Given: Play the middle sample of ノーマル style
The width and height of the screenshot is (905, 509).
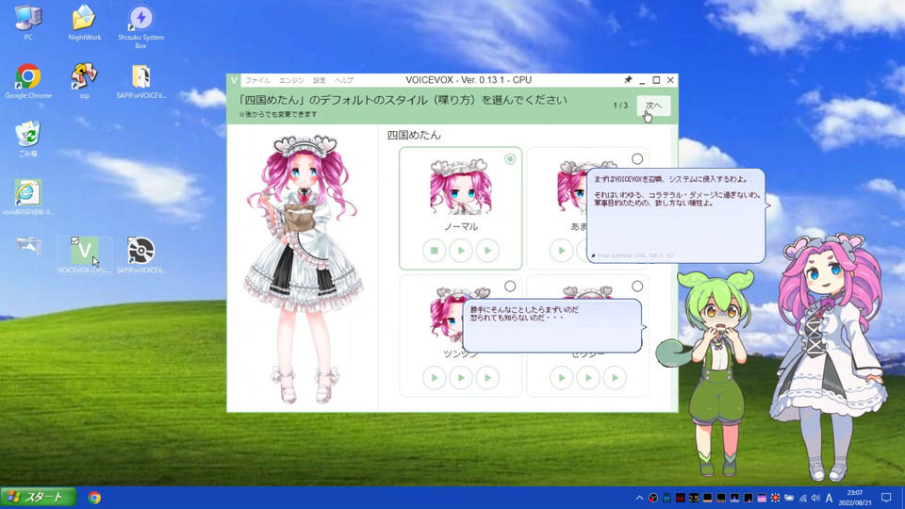Looking at the screenshot, I should [x=461, y=251].
